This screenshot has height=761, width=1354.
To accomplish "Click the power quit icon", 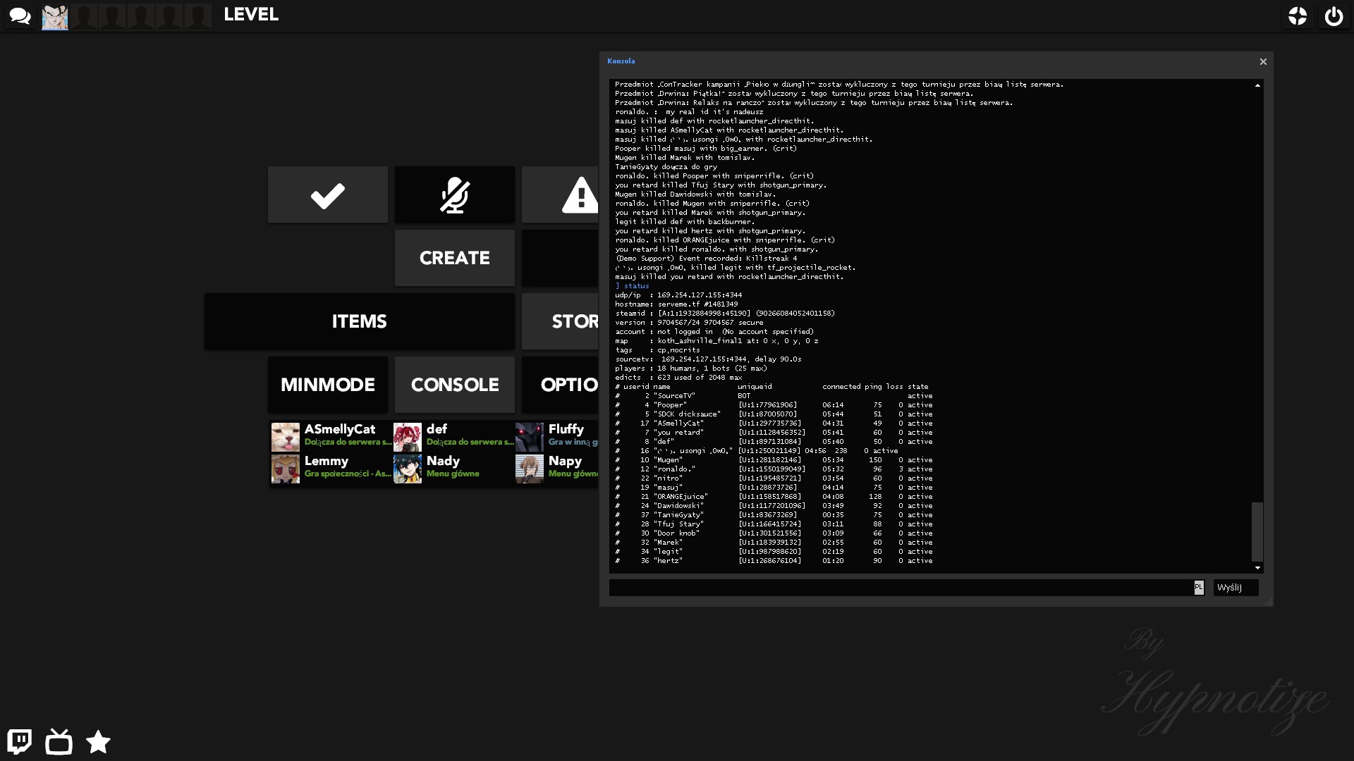I will click(x=1334, y=16).
